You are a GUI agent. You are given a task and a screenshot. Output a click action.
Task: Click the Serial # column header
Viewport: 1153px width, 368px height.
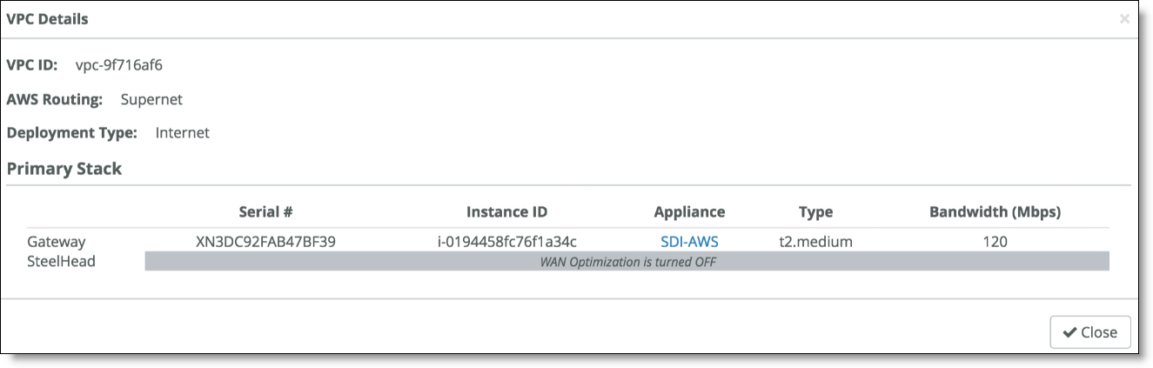click(265, 211)
